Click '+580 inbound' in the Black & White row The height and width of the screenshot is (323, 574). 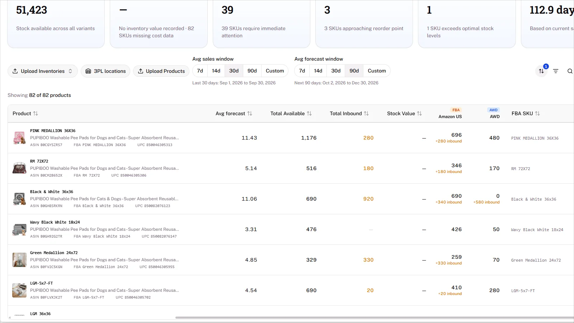[x=486, y=202]
